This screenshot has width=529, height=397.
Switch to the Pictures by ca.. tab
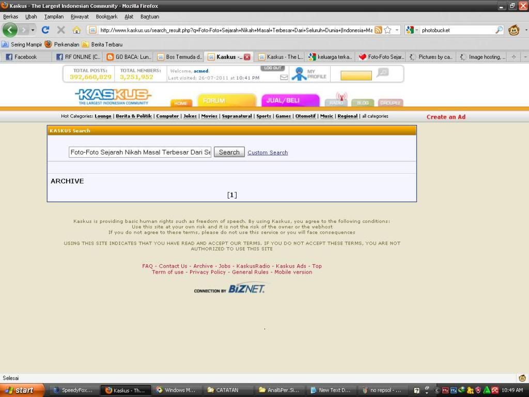coord(431,57)
